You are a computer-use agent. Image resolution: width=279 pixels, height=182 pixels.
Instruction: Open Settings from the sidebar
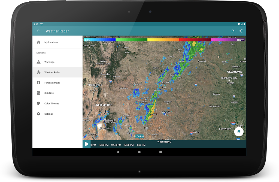(x=57, y=114)
